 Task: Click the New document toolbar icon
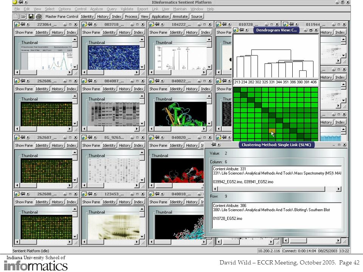click(x=16, y=16)
